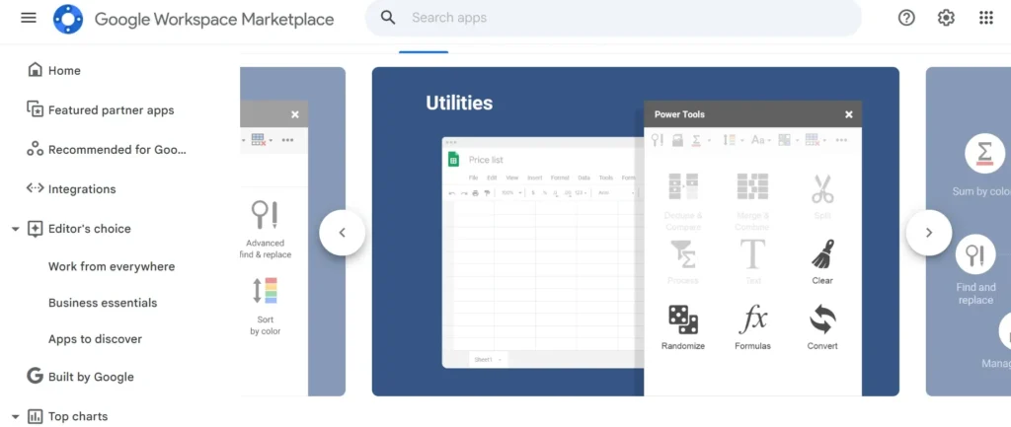Open the Help question mark icon
The height and width of the screenshot is (427, 1011).
click(x=906, y=18)
